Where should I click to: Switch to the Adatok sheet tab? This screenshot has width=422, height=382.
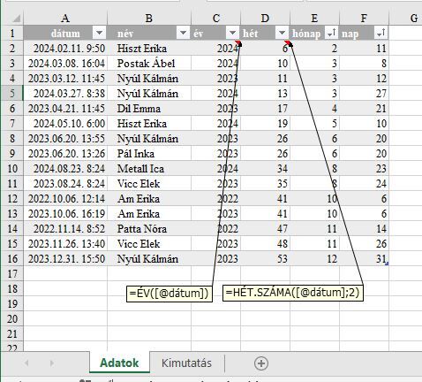coord(119,363)
